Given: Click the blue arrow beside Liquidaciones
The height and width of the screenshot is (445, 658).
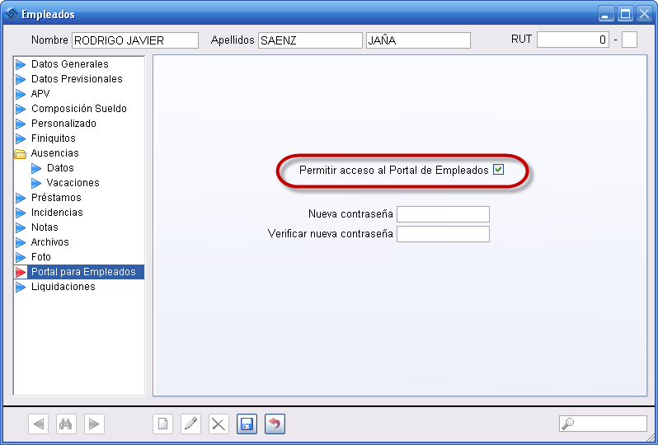Looking at the screenshot, I should click(x=21, y=288).
